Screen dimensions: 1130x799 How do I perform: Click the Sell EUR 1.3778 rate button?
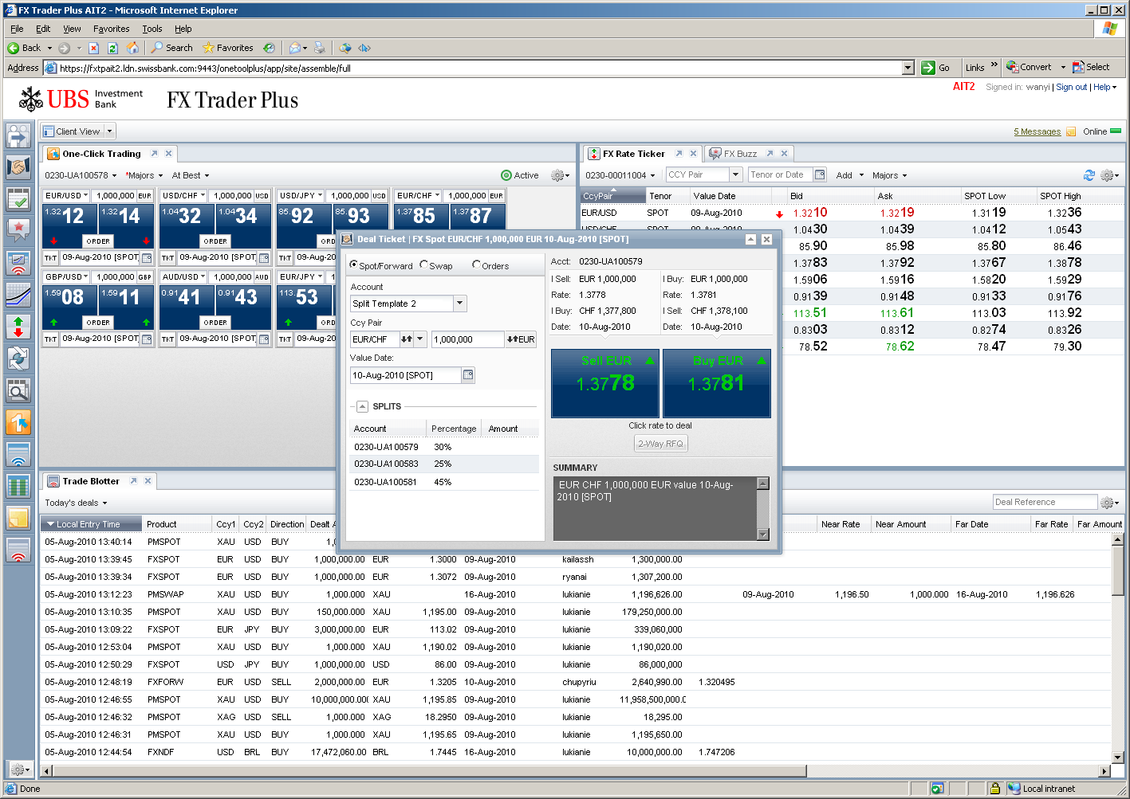[x=605, y=383]
